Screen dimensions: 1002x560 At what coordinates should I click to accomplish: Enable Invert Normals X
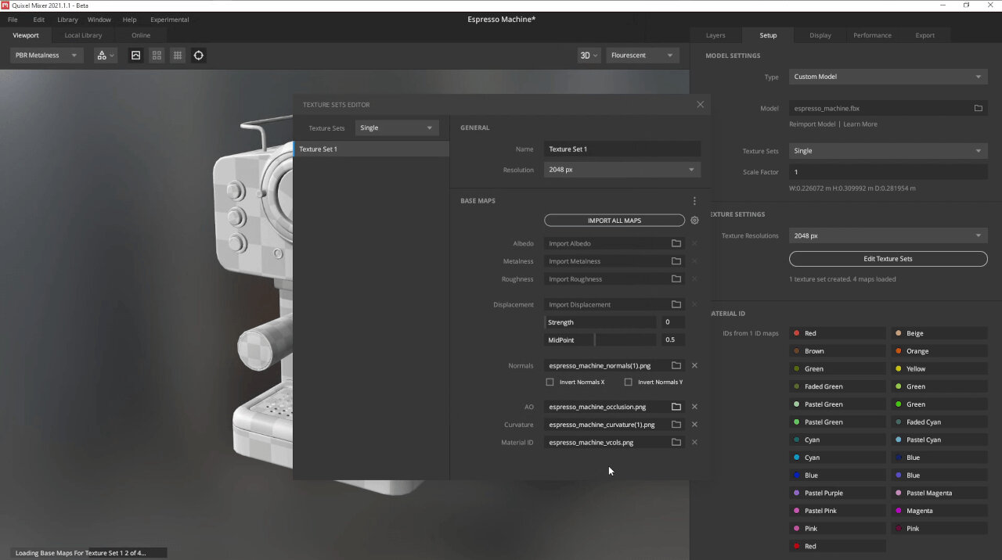(x=550, y=382)
